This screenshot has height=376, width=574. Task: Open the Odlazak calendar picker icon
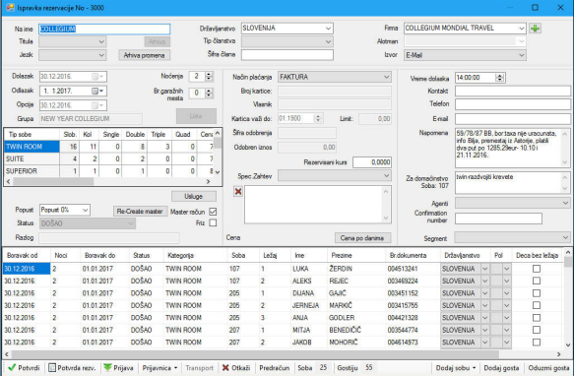tap(95, 91)
